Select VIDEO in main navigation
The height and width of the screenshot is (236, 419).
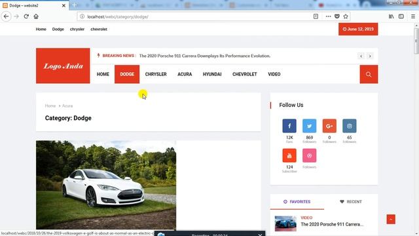[x=274, y=74]
